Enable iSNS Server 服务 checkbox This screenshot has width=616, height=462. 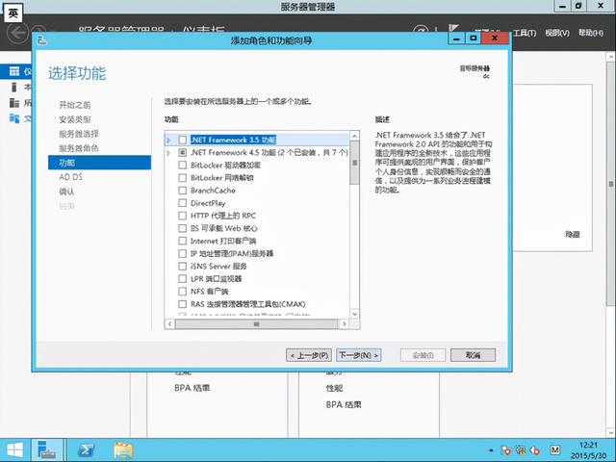coord(182,266)
